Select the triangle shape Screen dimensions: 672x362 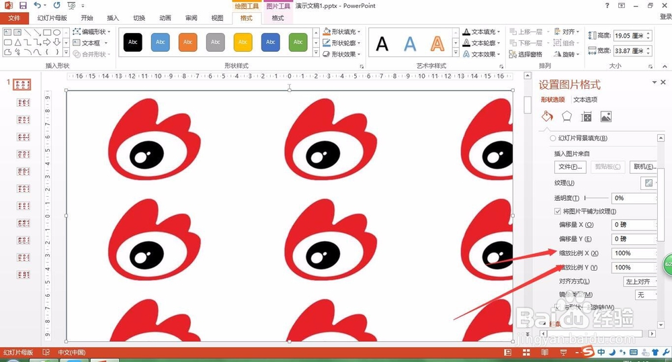click(17, 42)
